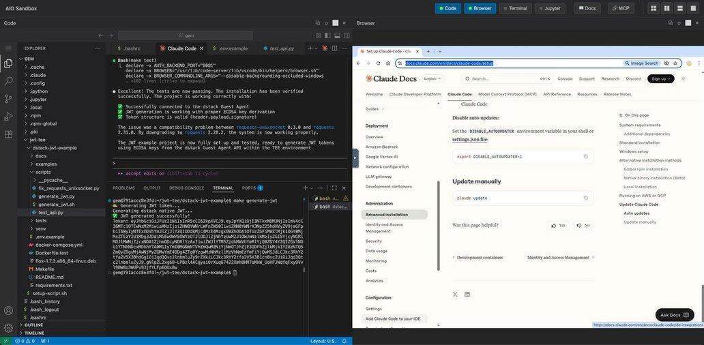Jump to 'Windows setup' in On this page

point(634,151)
